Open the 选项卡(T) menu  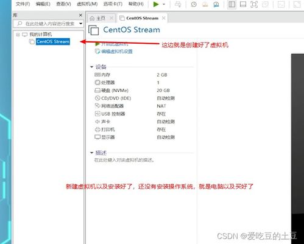(113, 4)
